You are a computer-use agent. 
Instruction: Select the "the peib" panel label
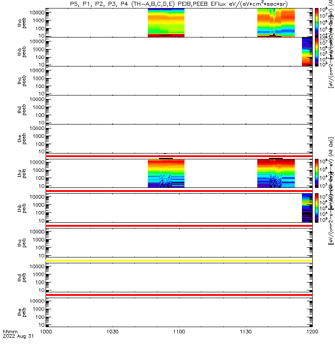pyautogui.click(x=22, y=312)
